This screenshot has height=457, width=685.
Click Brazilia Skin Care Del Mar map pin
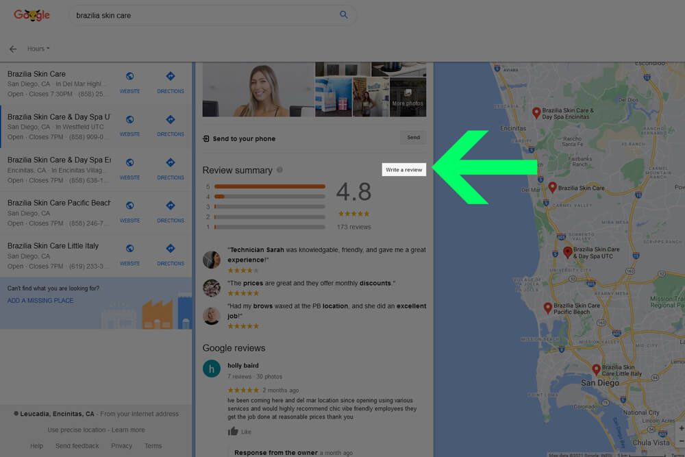[x=552, y=188]
